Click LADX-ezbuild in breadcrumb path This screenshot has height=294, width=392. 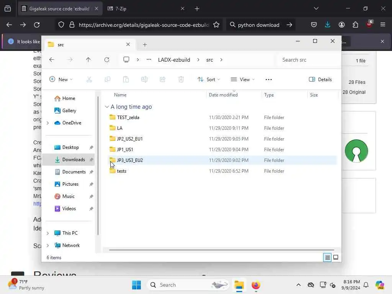[174, 60]
